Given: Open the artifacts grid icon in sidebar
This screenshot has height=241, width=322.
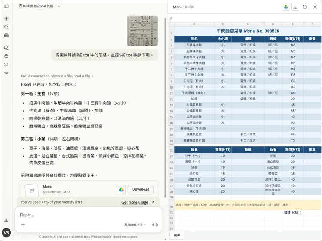Looking at the screenshot, I should (7, 64).
